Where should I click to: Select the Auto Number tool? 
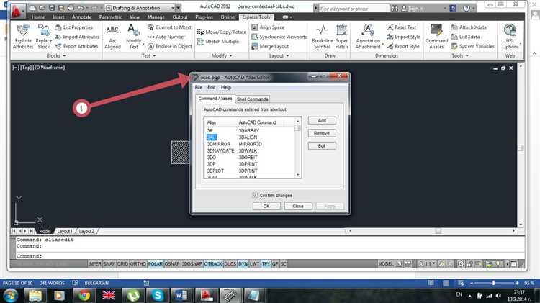(x=166, y=37)
